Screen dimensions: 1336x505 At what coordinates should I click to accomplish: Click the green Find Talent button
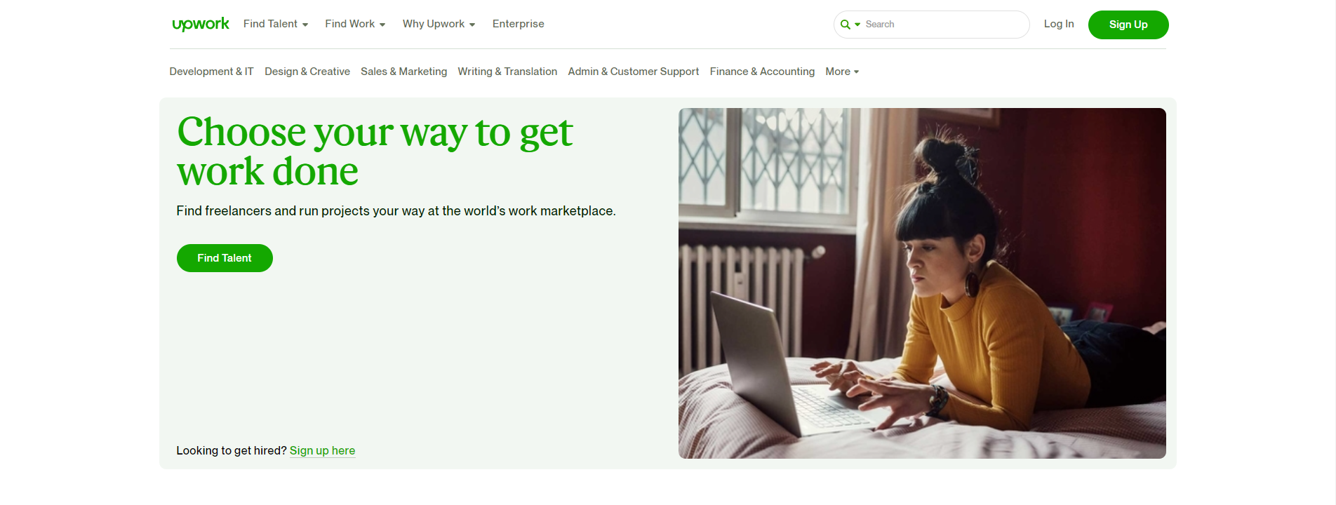(x=225, y=258)
